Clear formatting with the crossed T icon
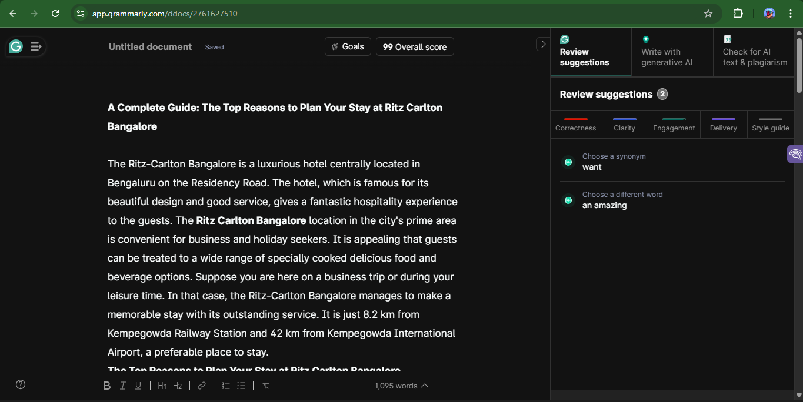 (266, 386)
